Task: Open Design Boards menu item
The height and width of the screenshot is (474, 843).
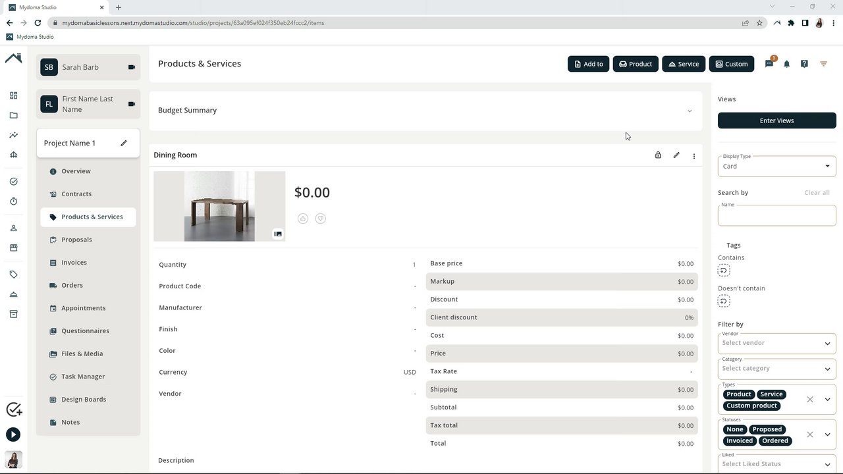Action: [84, 400]
